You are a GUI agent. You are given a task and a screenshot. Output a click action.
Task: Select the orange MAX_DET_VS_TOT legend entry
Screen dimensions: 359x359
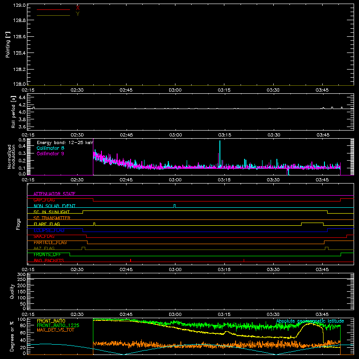click(x=56, y=330)
